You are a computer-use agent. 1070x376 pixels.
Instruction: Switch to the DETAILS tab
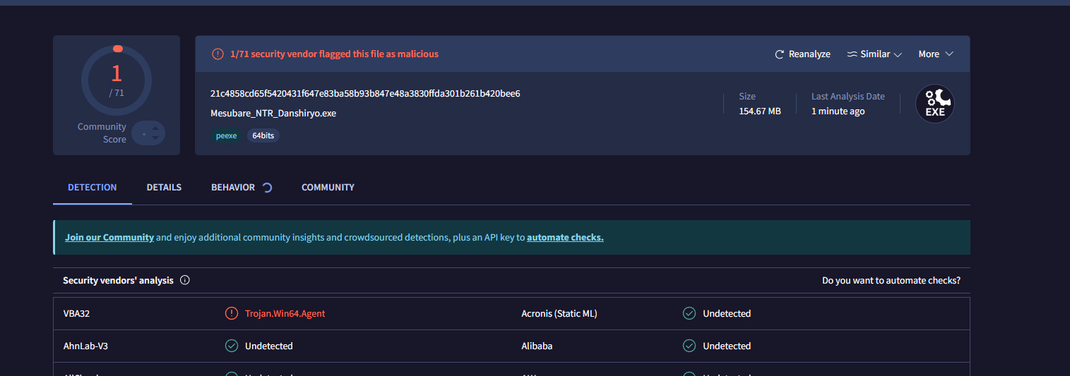point(164,187)
